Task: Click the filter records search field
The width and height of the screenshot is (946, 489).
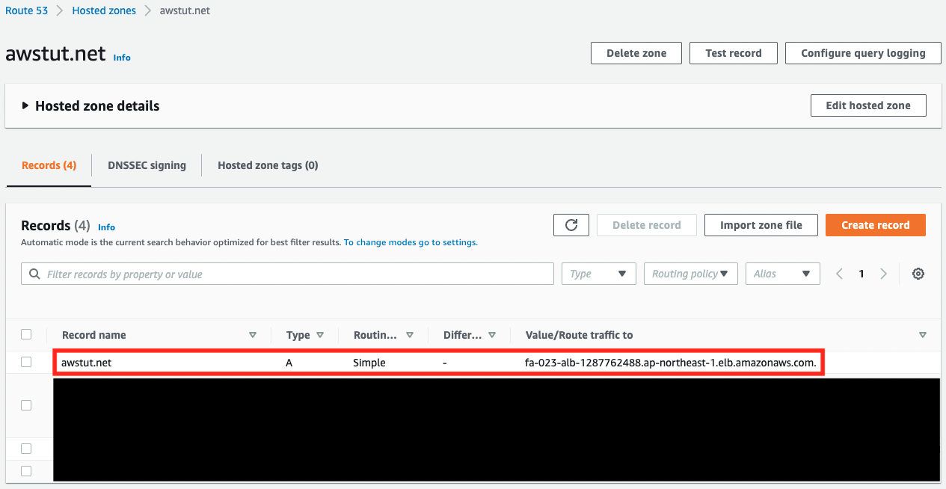Action: point(287,274)
